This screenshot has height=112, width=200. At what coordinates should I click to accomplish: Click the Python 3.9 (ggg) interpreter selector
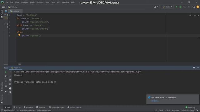point(187,110)
